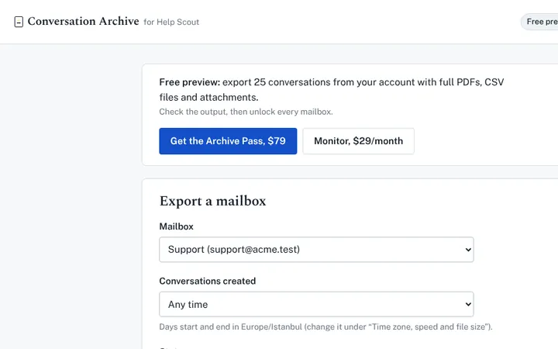This screenshot has height=349, width=558.
Task: Click the 'Mailbox' field label
Action: point(176,226)
